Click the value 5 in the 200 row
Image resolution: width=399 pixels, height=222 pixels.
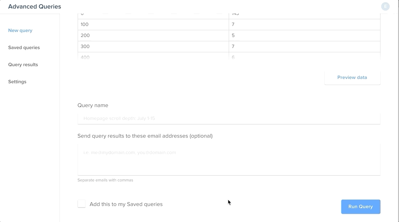point(233,36)
